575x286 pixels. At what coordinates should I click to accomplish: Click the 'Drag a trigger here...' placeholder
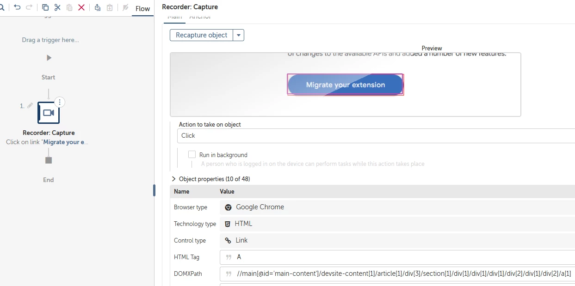pyautogui.click(x=50, y=40)
